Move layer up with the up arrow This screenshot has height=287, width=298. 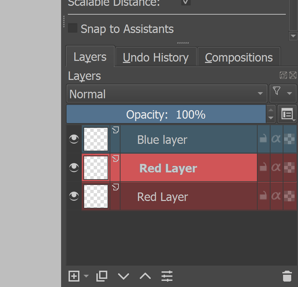pos(145,276)
